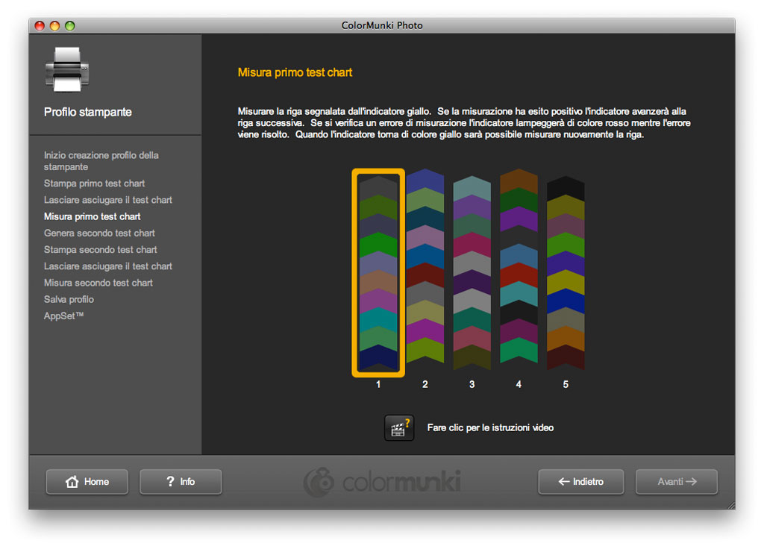The width and height of the screenshot is (764, 549).
Task: Select color strip 5 in the test chart
Action: [x=566, y=272]
